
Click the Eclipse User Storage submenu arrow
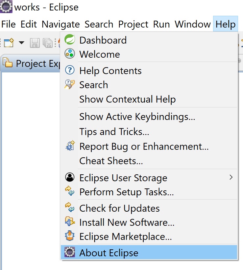click(x=231, y=177)
